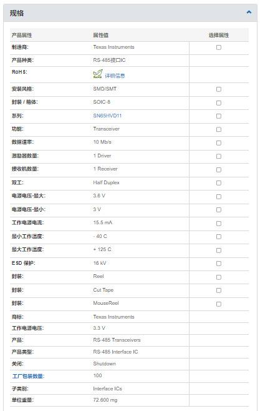Check the 16 kV ESD protection checkbox
This screenshot has width=260, height=411.
tap(219, 264)
